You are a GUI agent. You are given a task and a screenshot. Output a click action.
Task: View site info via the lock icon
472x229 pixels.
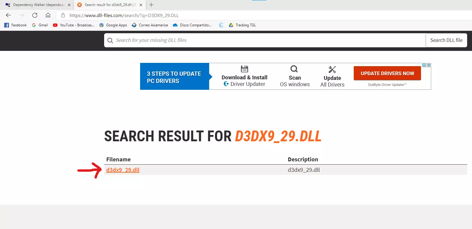(63, 15)
